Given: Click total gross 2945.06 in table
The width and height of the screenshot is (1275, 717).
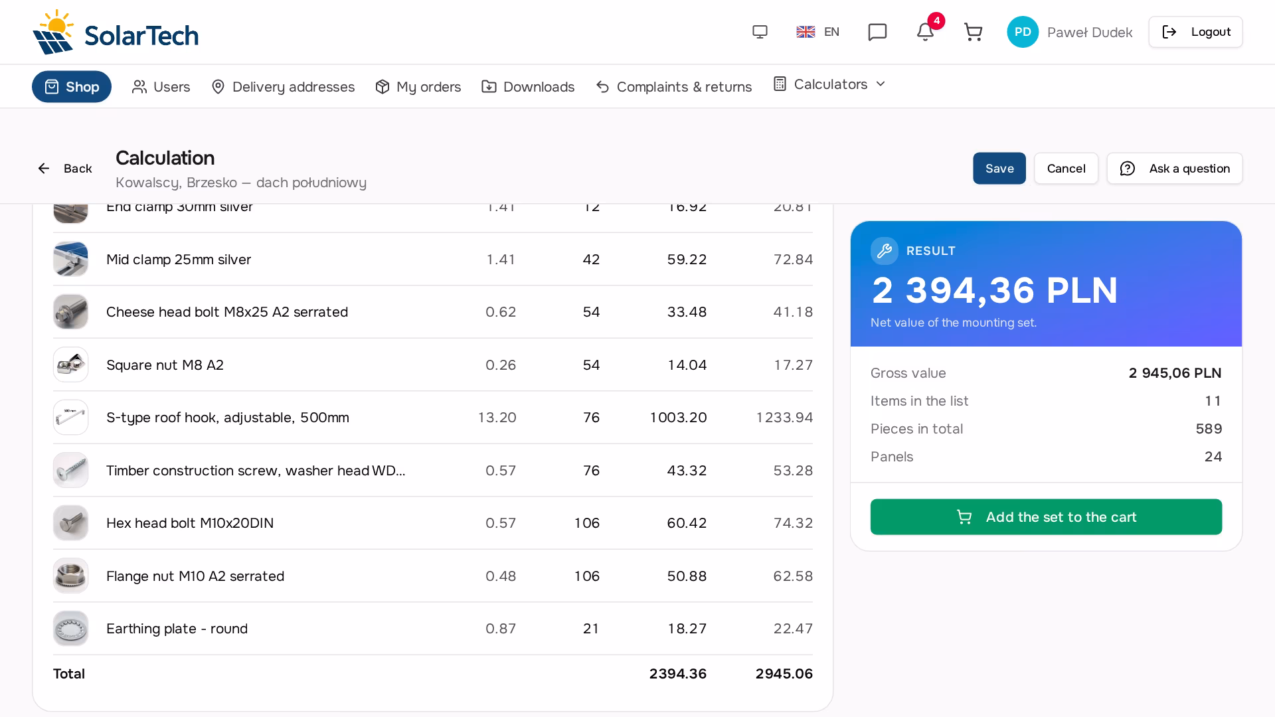Looking at the screenshot, I should (x=784, y=674).
